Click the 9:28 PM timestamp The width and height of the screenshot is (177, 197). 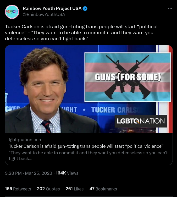[13, 173]
